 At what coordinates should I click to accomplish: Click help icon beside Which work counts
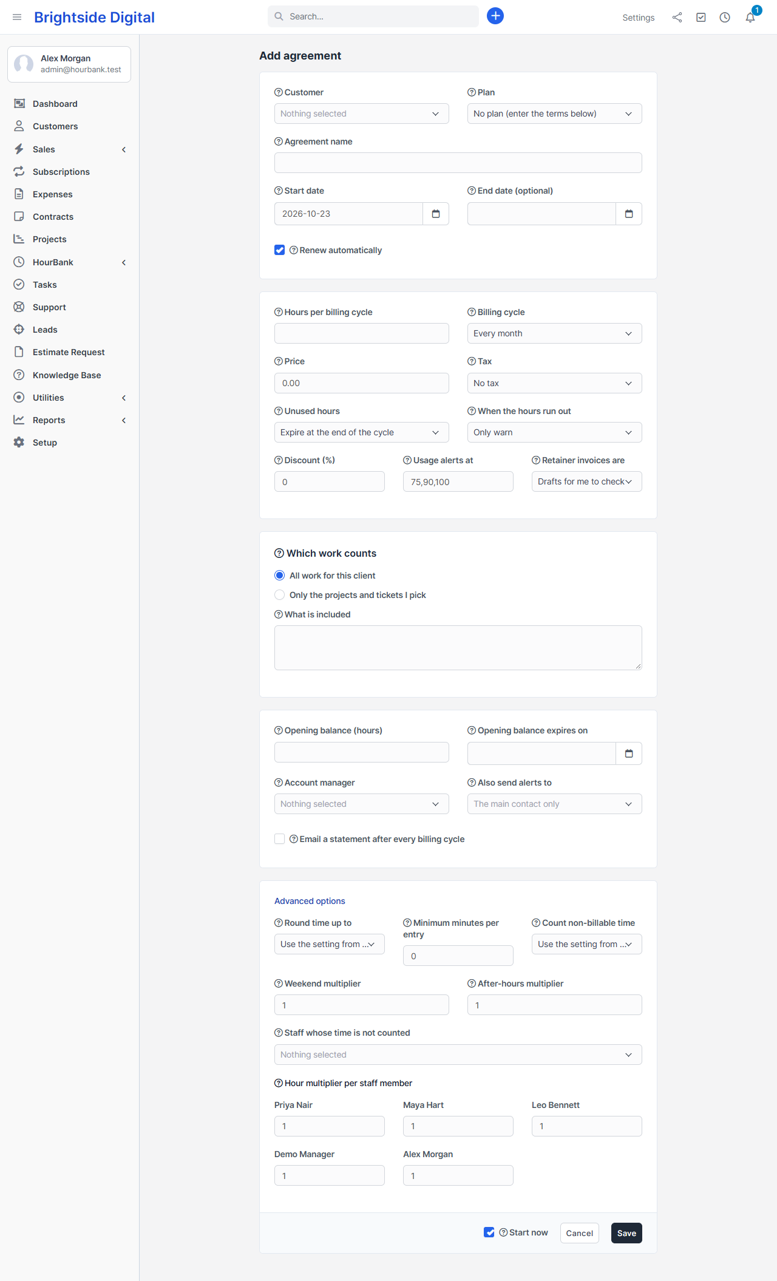tap(279, 553)
